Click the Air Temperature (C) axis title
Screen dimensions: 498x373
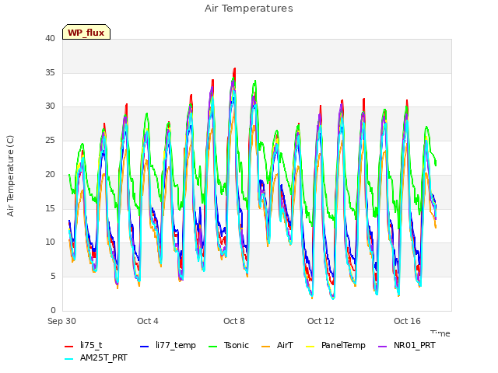pyautogui.click(x=10, y=176)
